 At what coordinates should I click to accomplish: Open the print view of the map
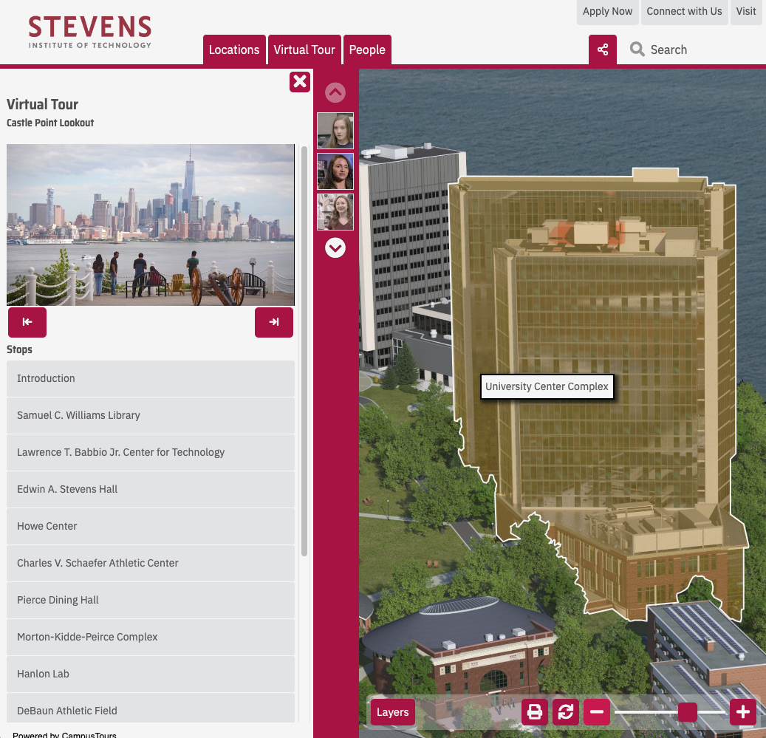click(534, 712)
